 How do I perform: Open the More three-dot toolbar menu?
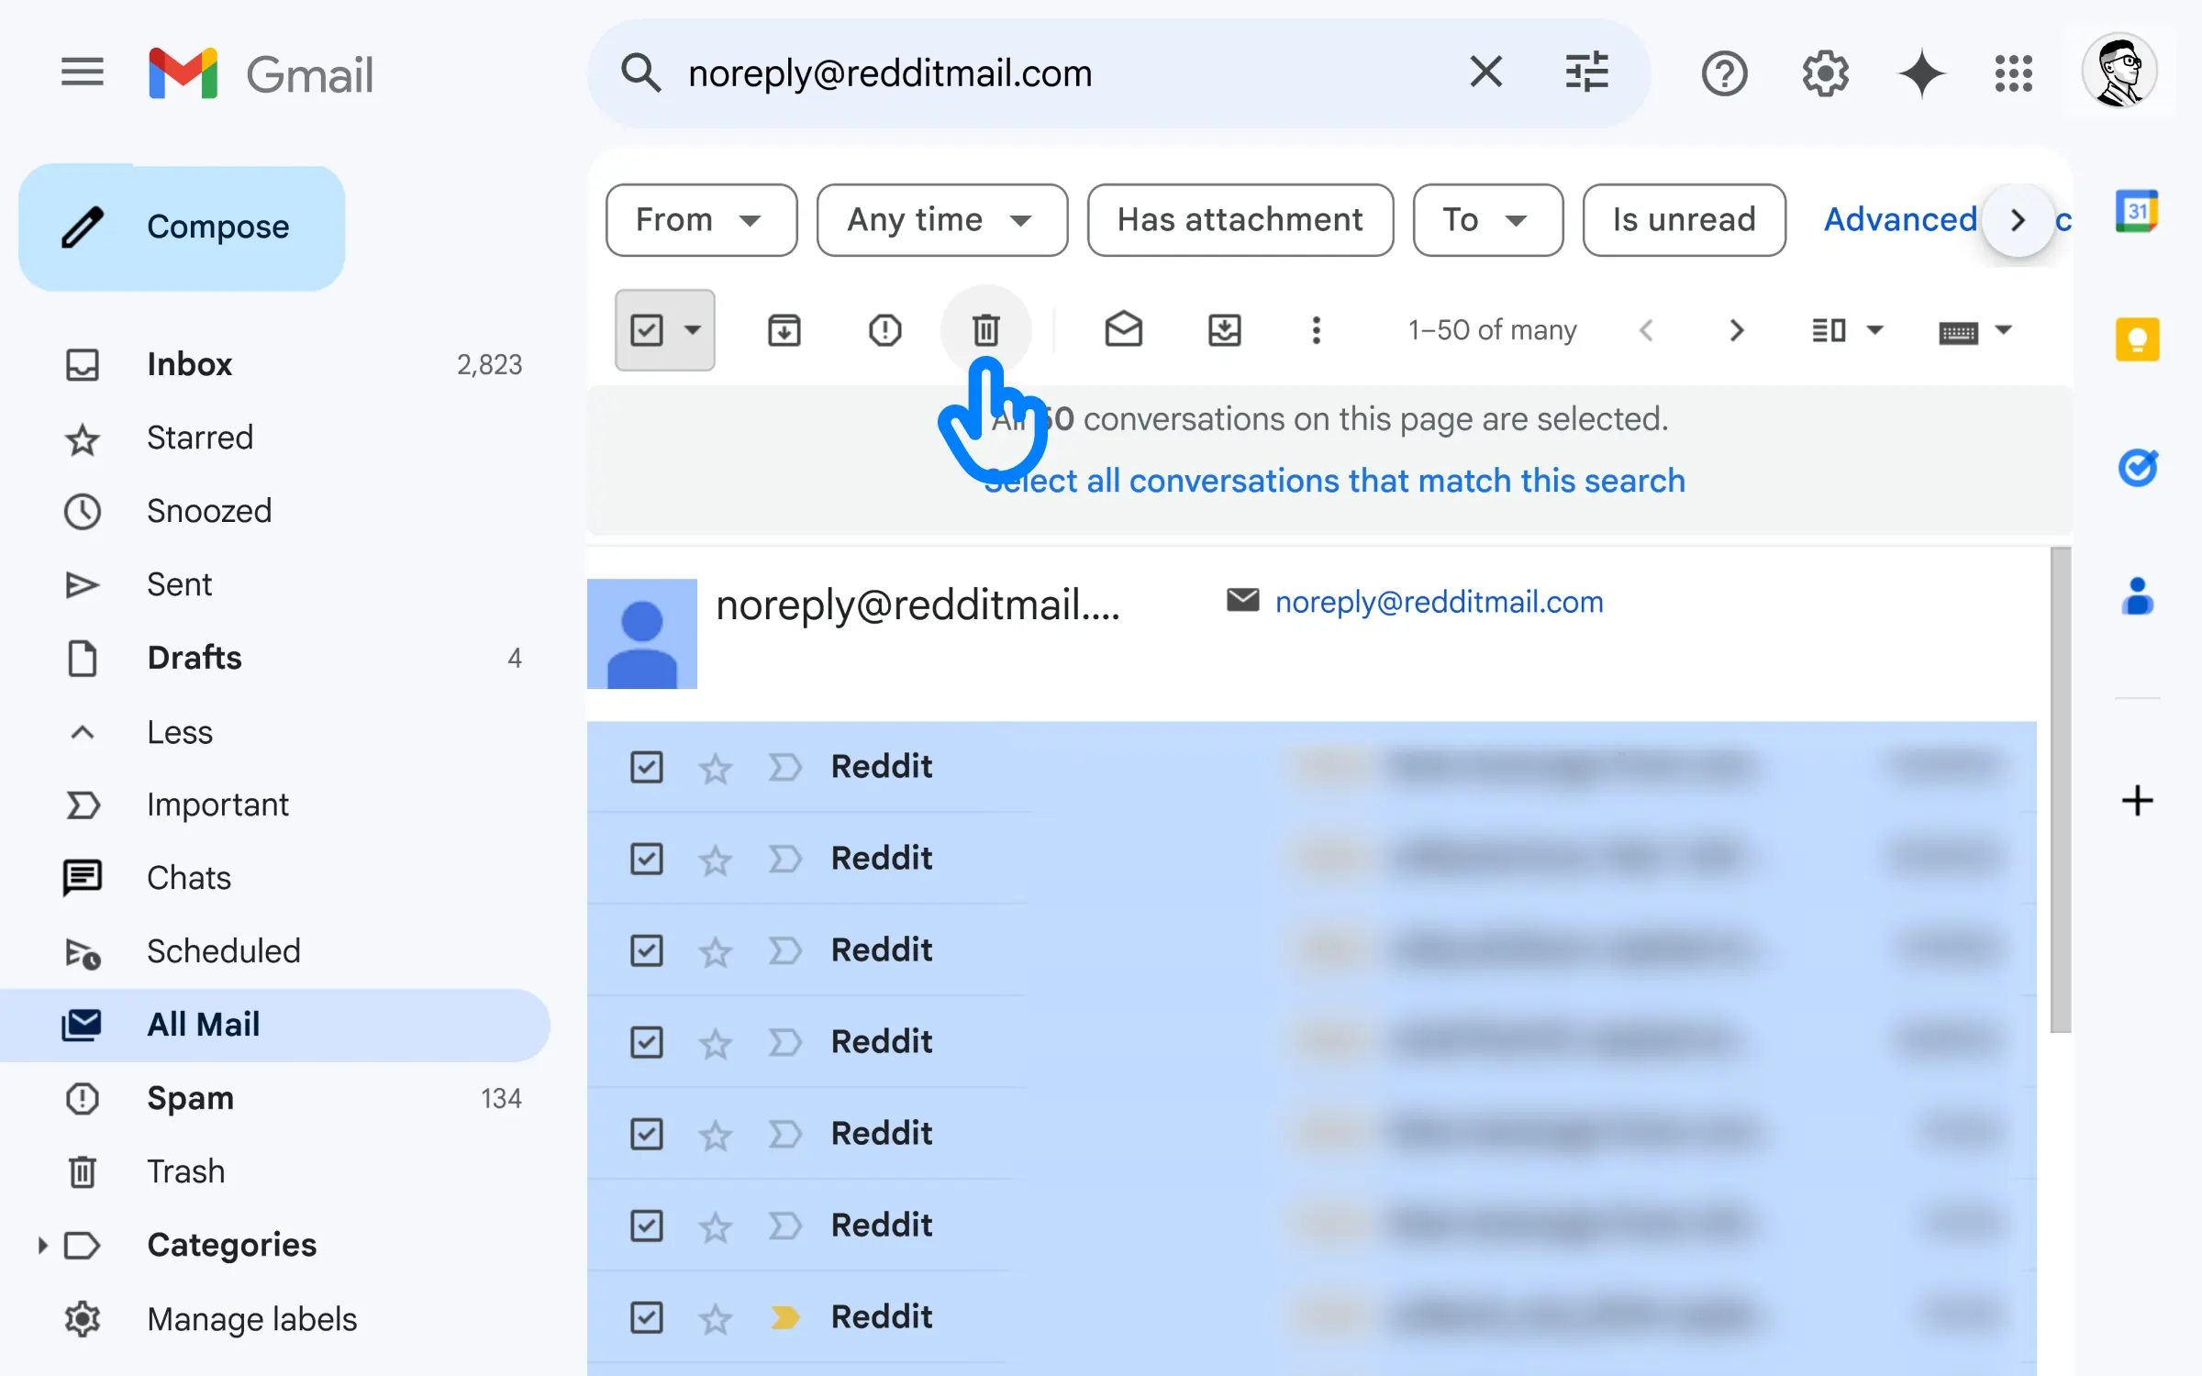[1317, 330]
